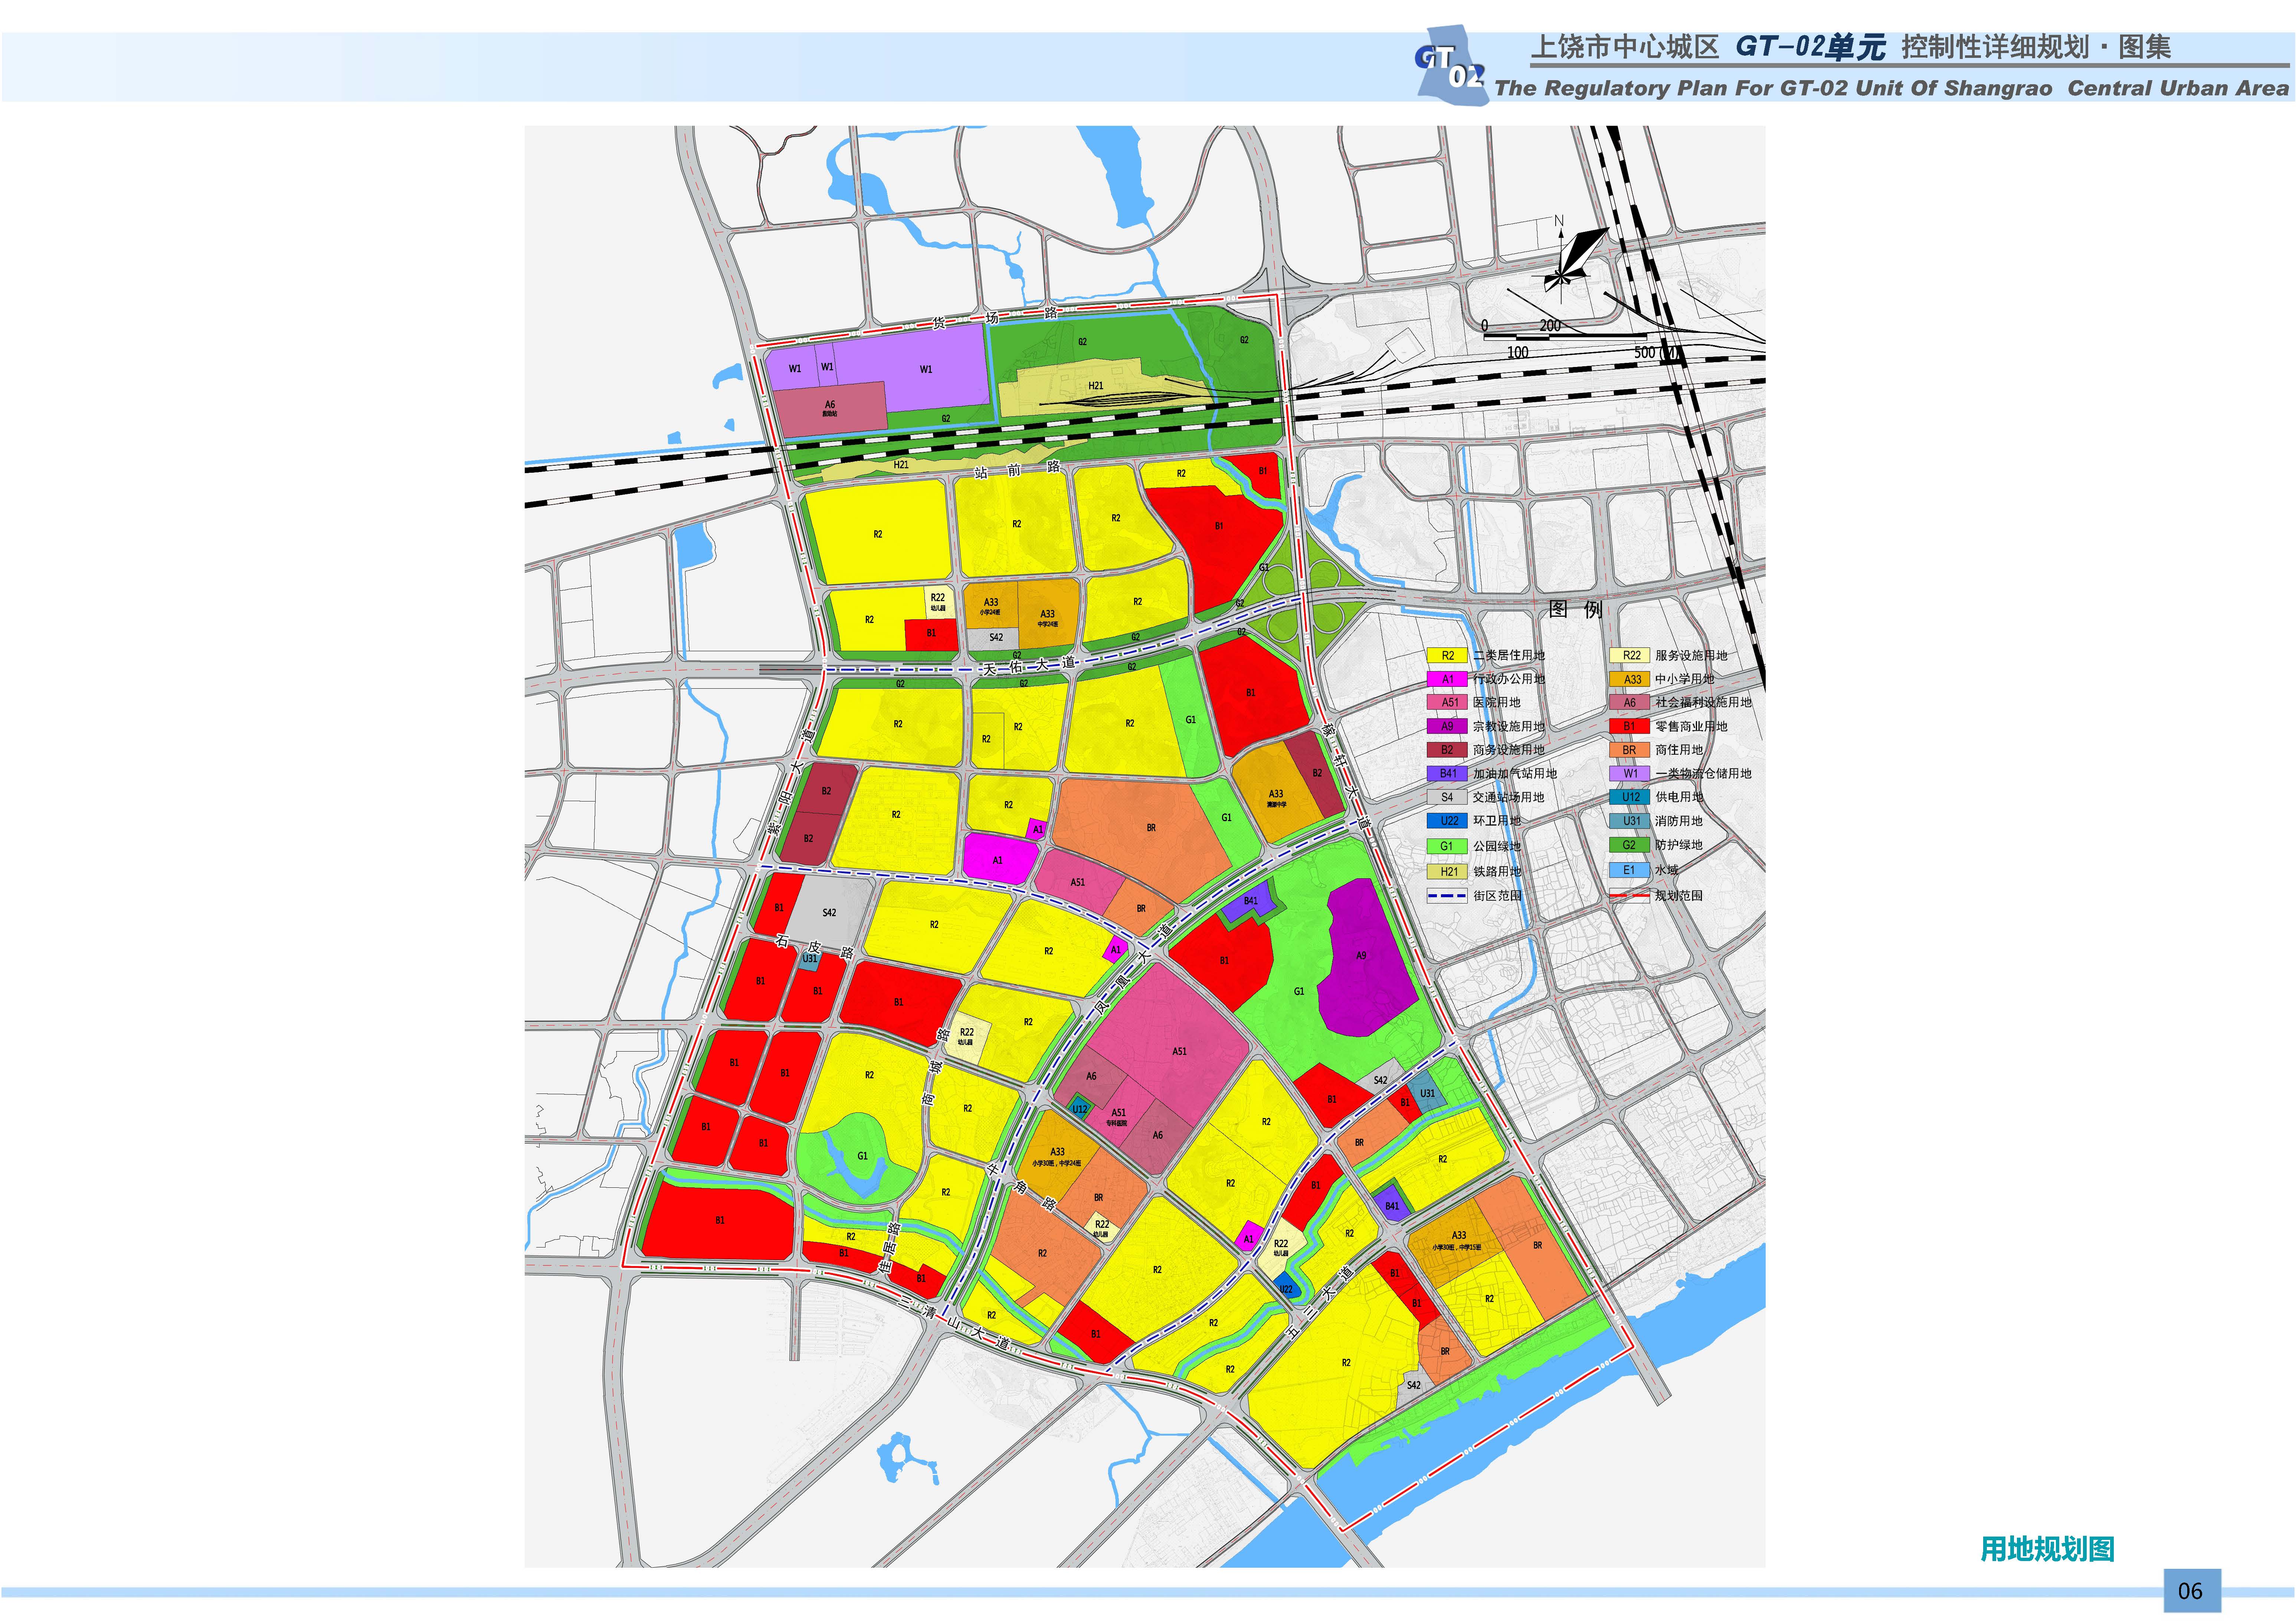Click legend label 铁路用地
The width and height of the screenshot is (2296, 1623).
[x=1497, y=872]
